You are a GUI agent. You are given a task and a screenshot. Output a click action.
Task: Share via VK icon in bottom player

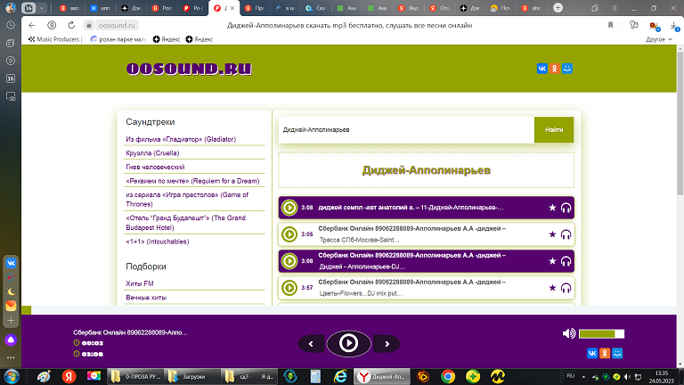pos(592,353)
